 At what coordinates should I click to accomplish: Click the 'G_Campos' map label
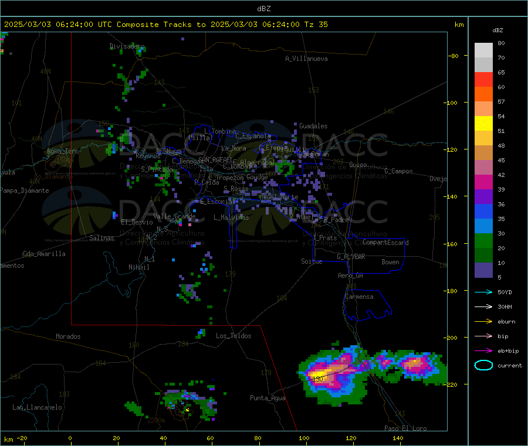[398, 171]
